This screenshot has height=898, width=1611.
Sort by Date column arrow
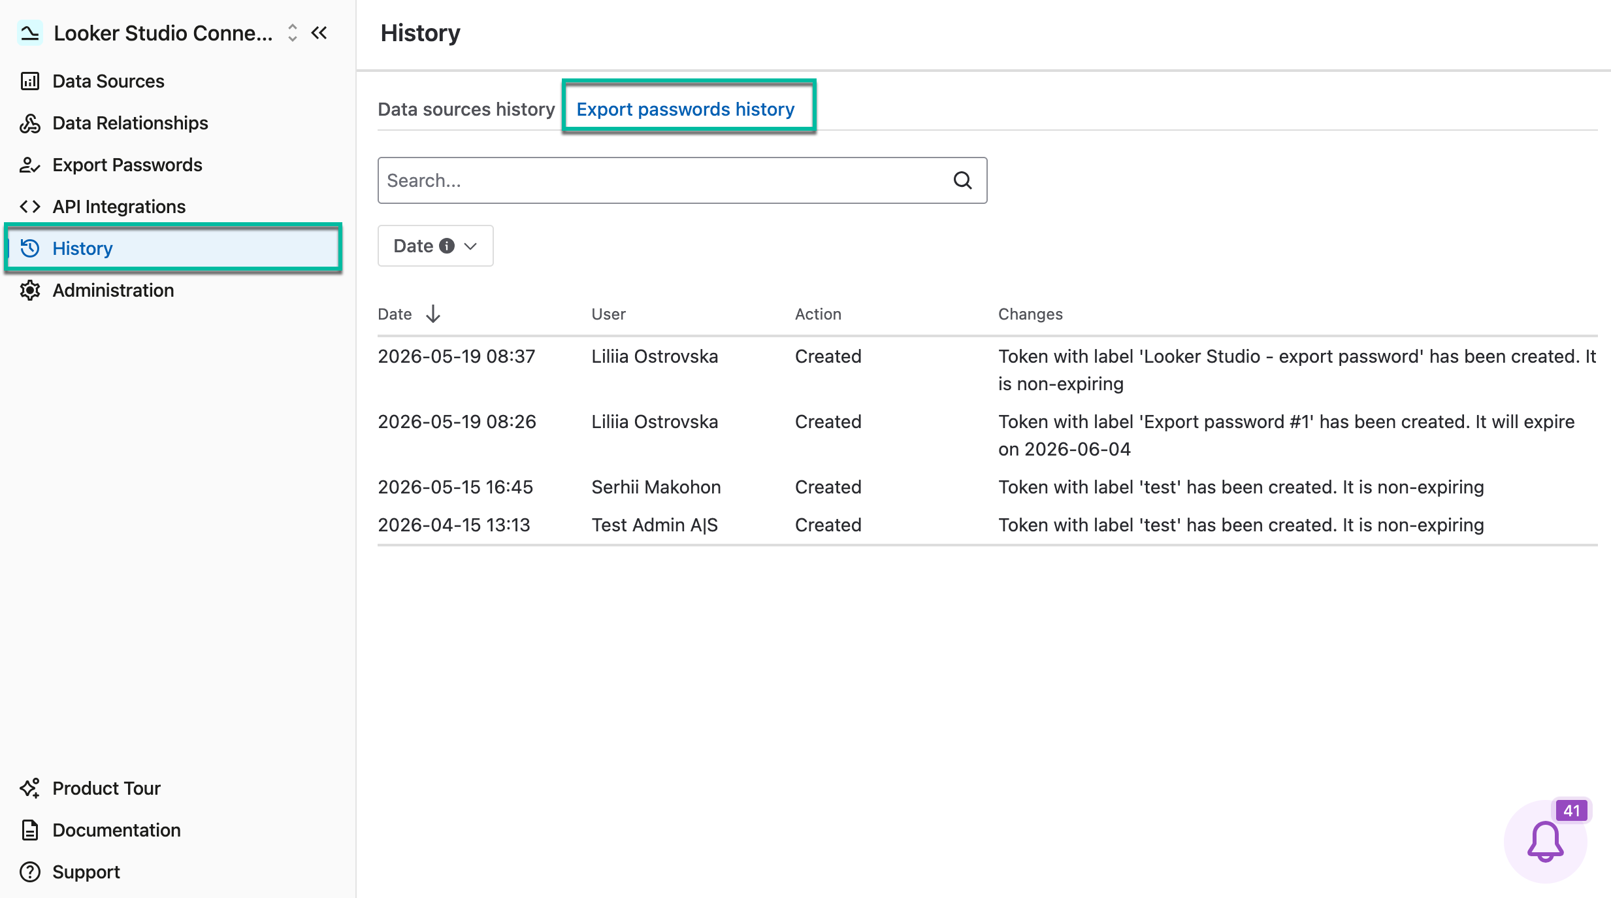433,314
